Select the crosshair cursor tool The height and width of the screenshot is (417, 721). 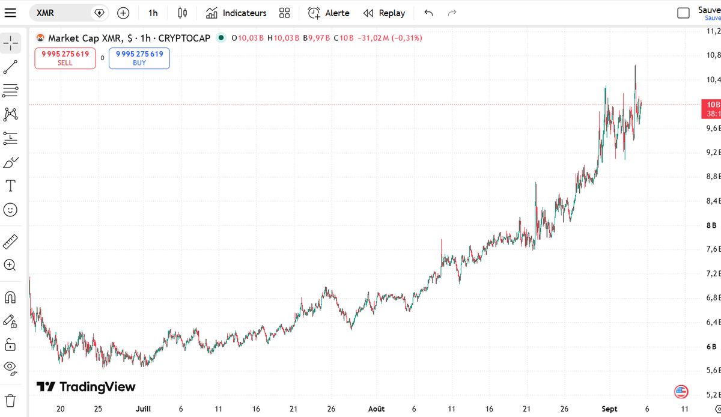click(x=10, y=43)
